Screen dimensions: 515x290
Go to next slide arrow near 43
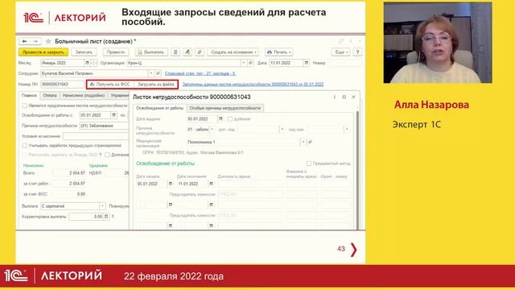coord(354,250)
